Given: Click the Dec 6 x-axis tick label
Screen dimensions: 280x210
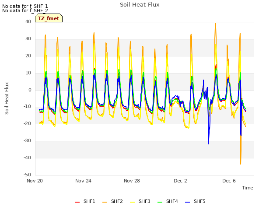Looking at the screenshot, I should (x=229, y=181).
